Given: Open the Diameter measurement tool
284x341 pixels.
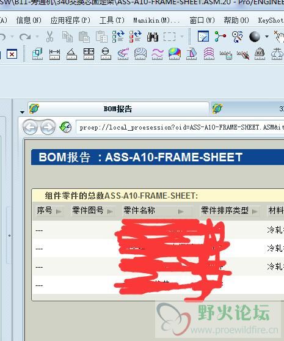Looking at the screenshot, I should [x=106, y=54].
